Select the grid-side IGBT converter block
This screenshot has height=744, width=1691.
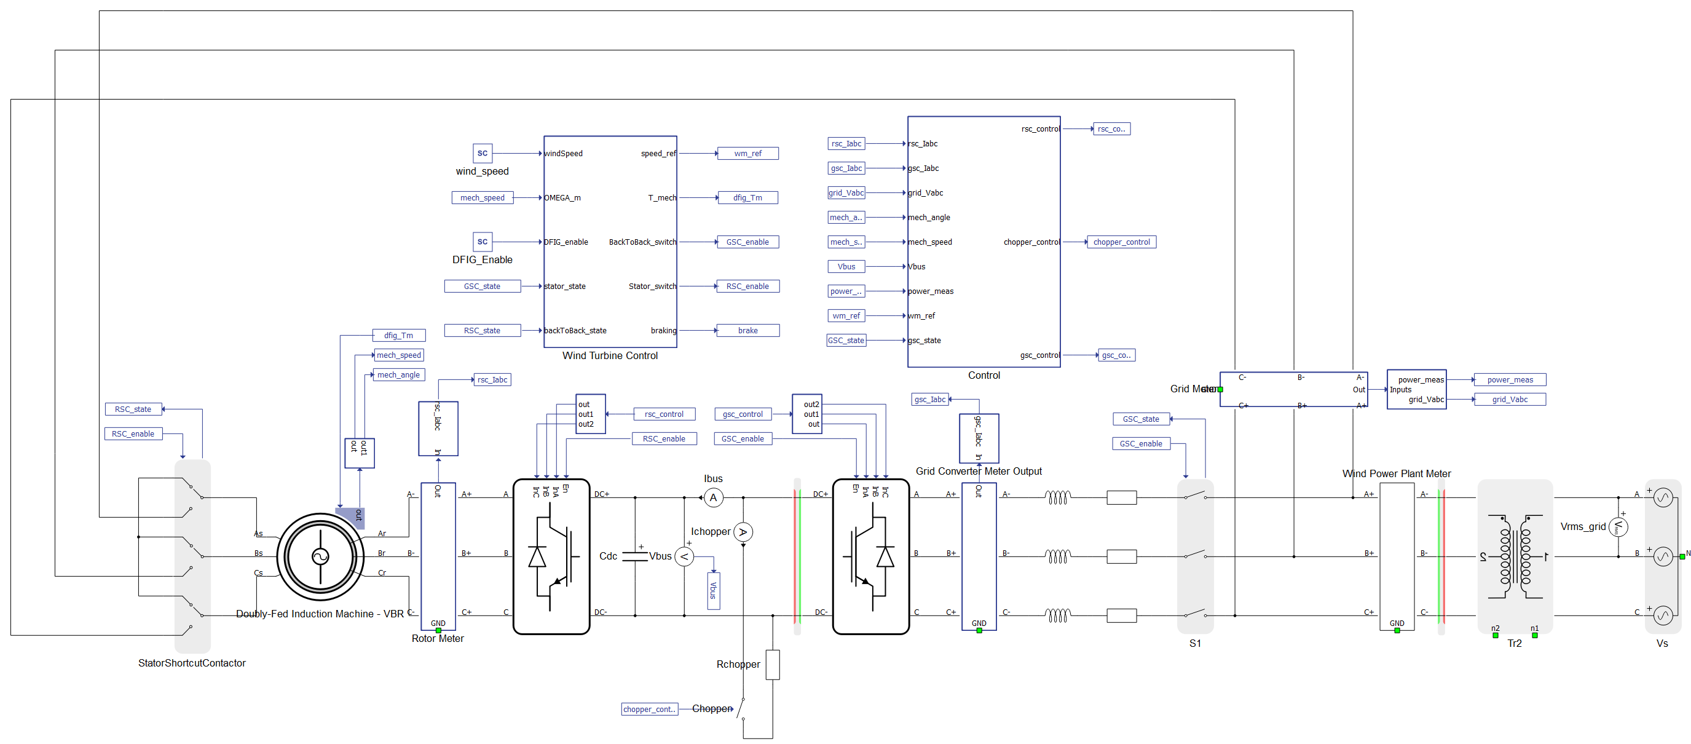tap(870, 557)
